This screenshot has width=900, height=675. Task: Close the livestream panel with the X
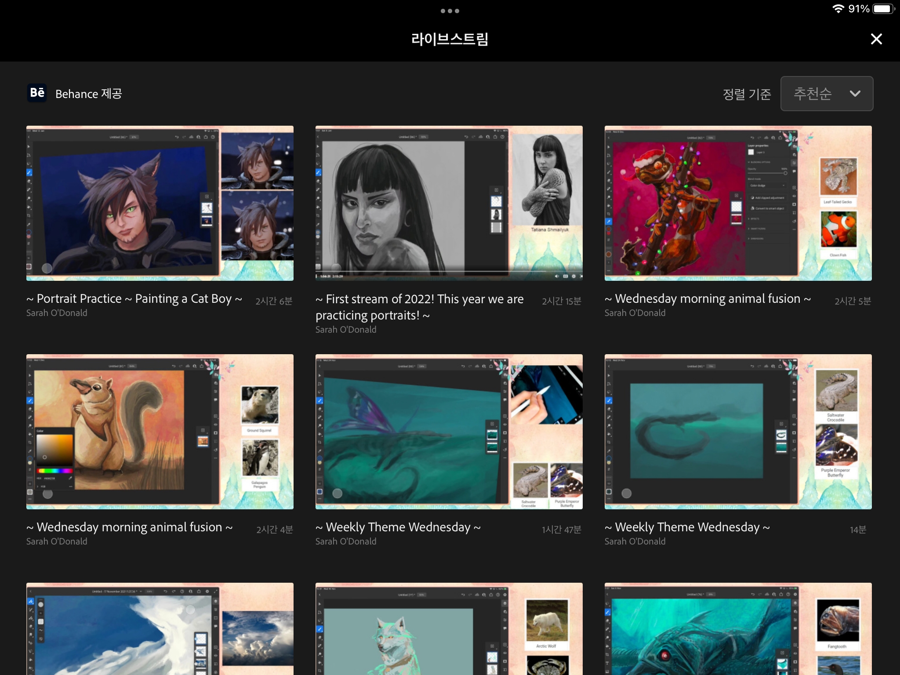[876, 39]
